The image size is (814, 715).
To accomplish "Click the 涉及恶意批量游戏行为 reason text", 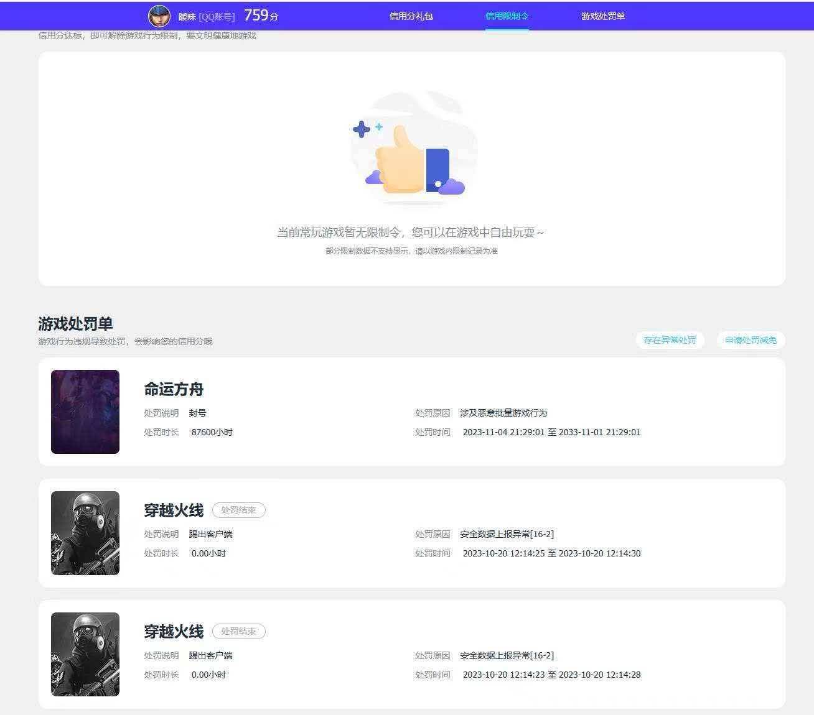I will (503, 413).
